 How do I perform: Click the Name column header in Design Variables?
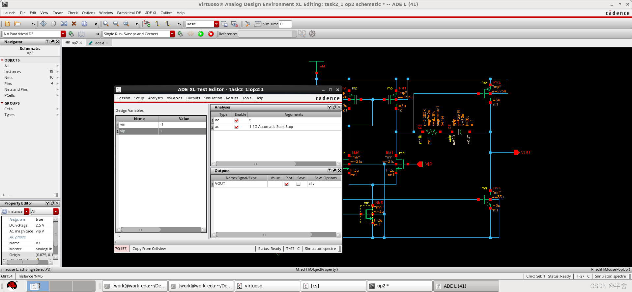[x=139, y=119]
